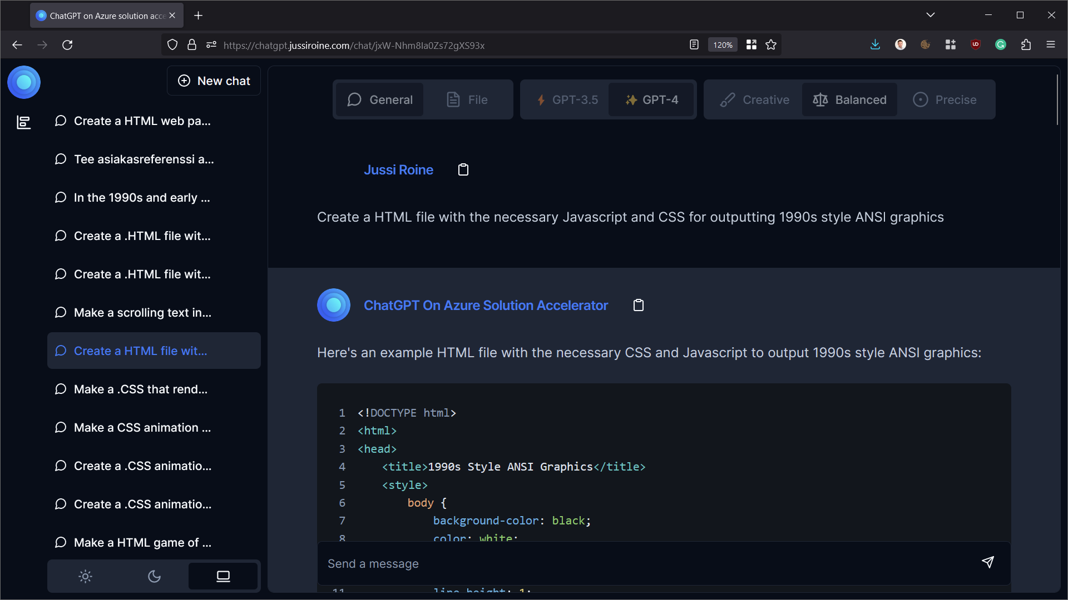Click the browser back arrow

(x=17, y=45)
